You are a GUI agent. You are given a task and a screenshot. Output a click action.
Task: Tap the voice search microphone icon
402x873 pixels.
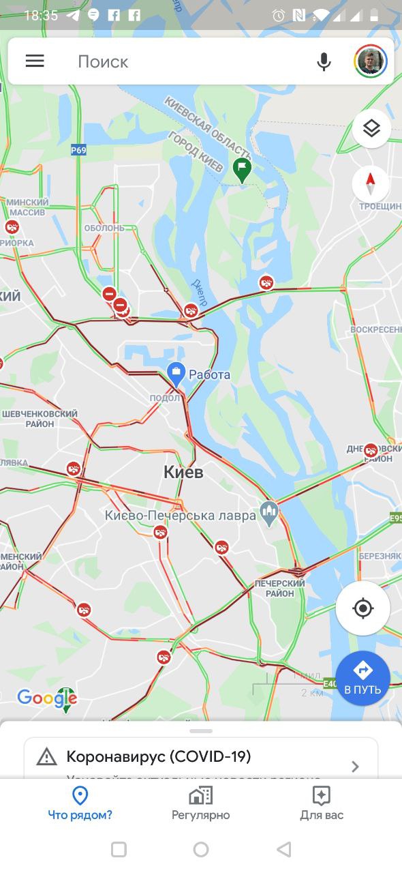click(x=324, y=62)
